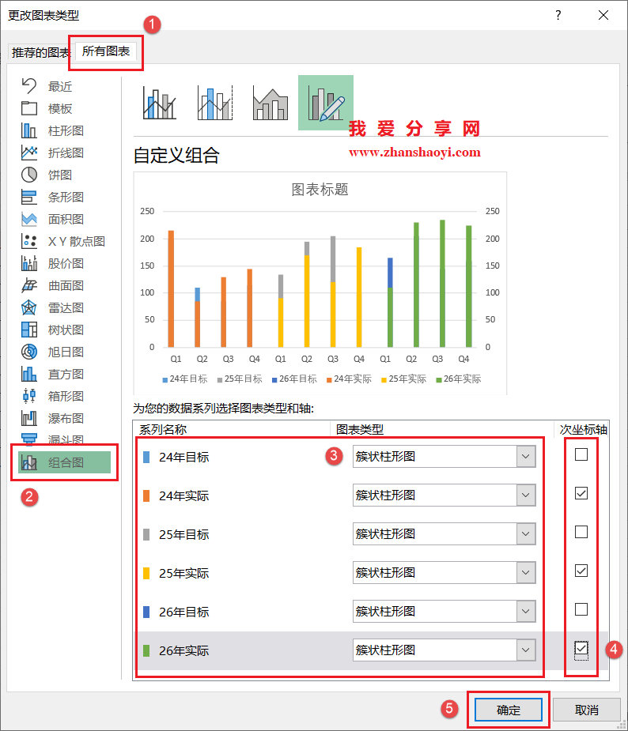This screenshot has height=731, width=628.
Task: Enable secondary axis for 24年目标
Action: [581, 454]
